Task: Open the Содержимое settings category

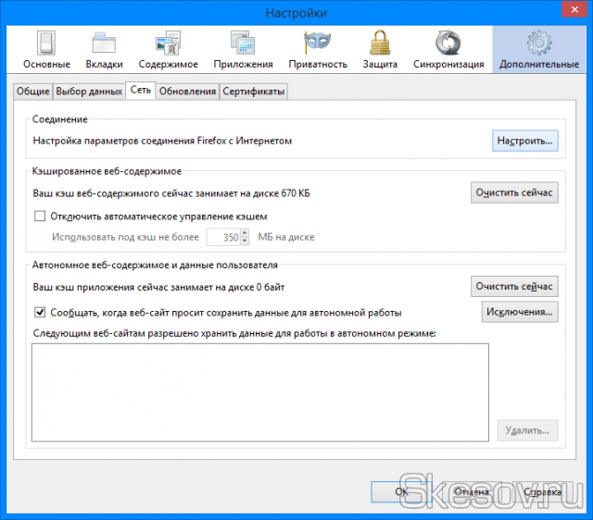Action: (169, 50)
